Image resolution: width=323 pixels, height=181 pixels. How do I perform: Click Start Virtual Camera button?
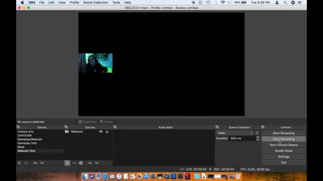[x=284, y=145]
